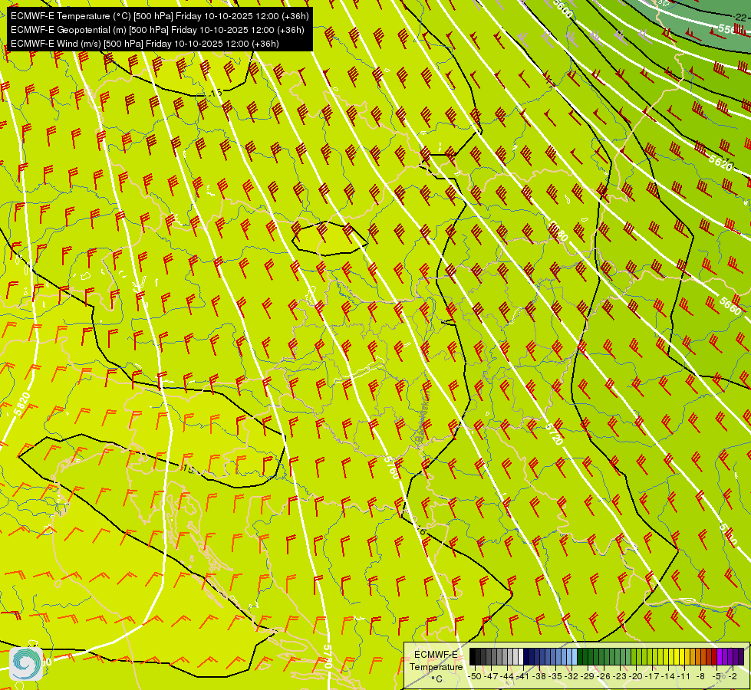Click the -17 legend value

click(x=652, y=676)
